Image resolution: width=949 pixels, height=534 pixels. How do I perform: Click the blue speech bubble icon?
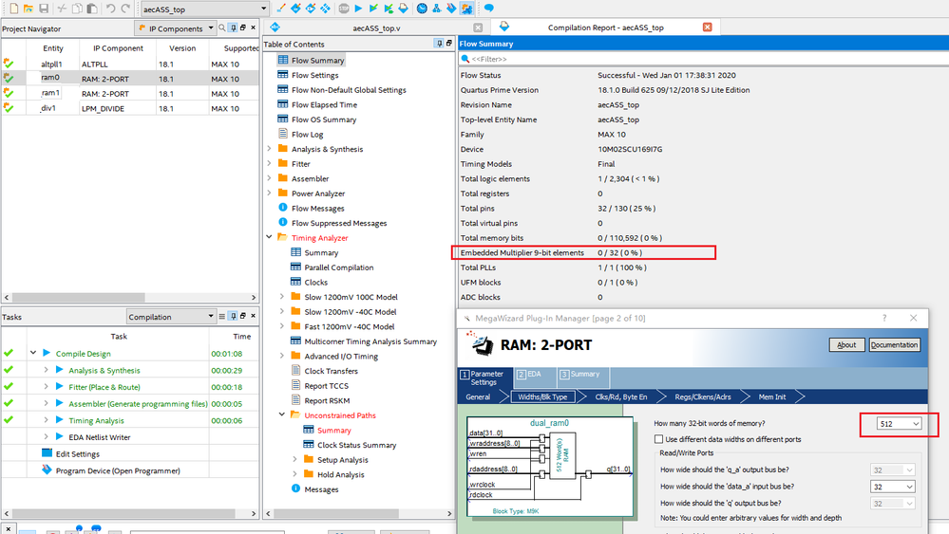tap(489, 9)
